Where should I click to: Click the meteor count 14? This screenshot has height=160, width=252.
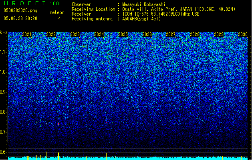coord(58,18)
